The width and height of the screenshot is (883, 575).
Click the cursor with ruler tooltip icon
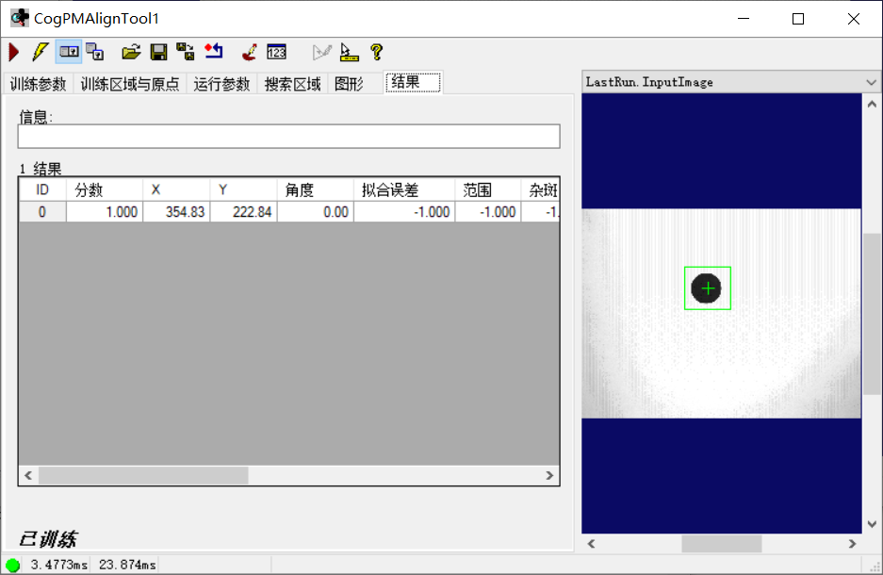tap(349, 53)
